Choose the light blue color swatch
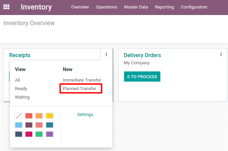Viewport: 228px width, 151px height. [x=19, y=125]
